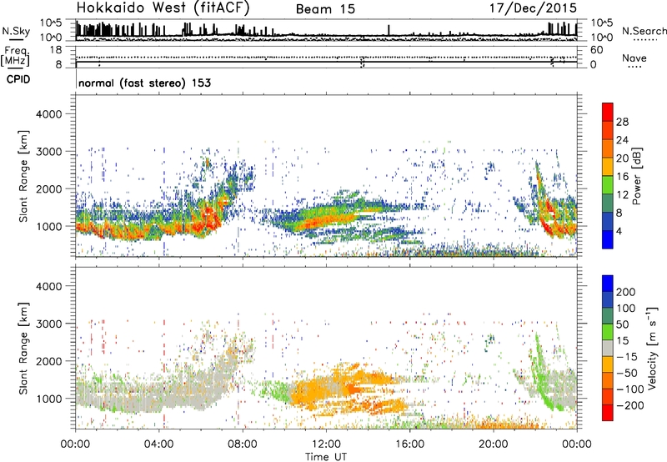Click the 'Velocity [m s-1]' color bar label
The width and height of the screenshot is (667, 462).
652,348
